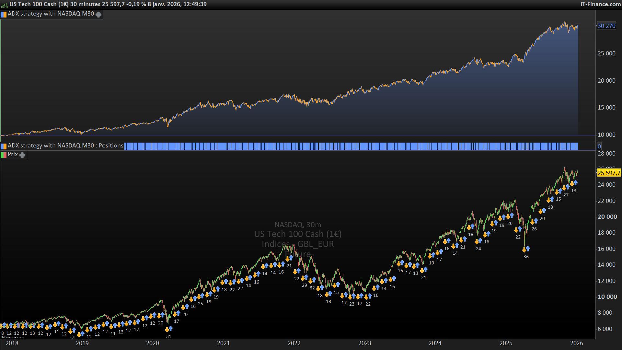Viewport: 622px width, 350px height.
Task: Click the 2024 label on time axis
Action: click(435, 343)
